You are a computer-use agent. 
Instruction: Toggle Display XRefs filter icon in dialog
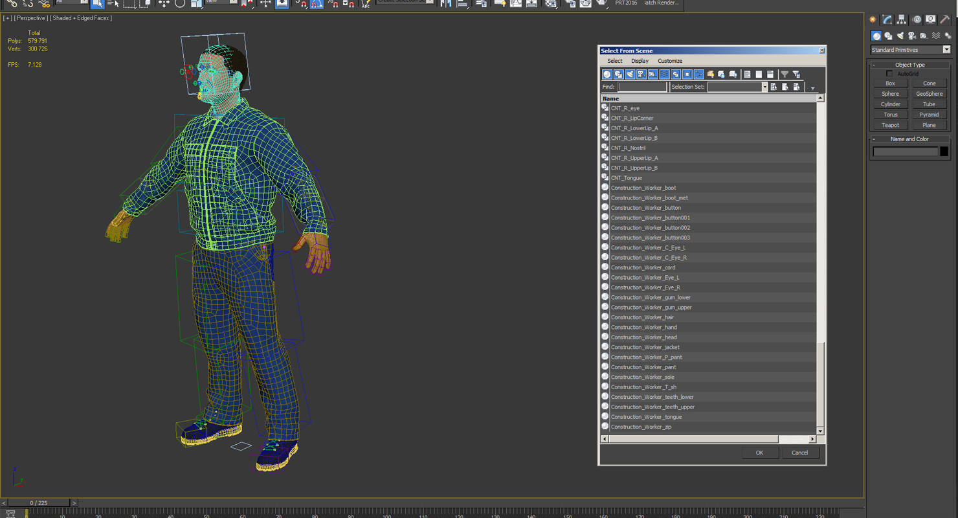click(687, 74)
